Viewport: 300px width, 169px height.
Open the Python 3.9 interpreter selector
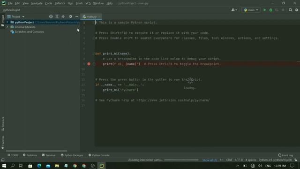point(275,160)
